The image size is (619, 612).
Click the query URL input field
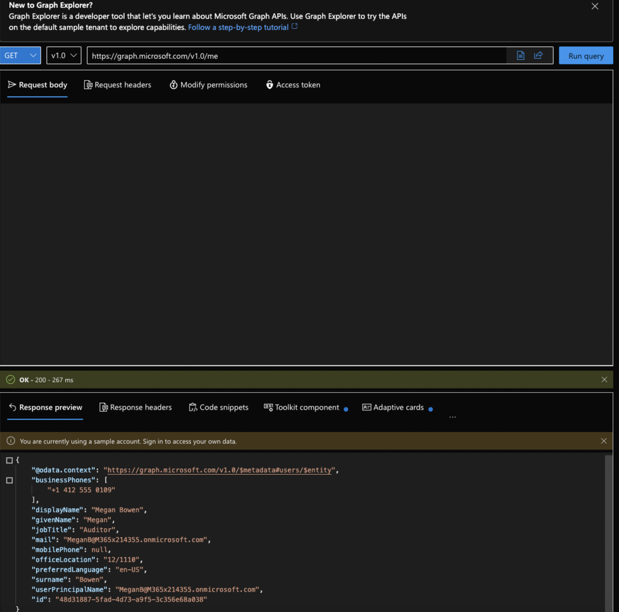pyautogui.click(x=297, y=55)
